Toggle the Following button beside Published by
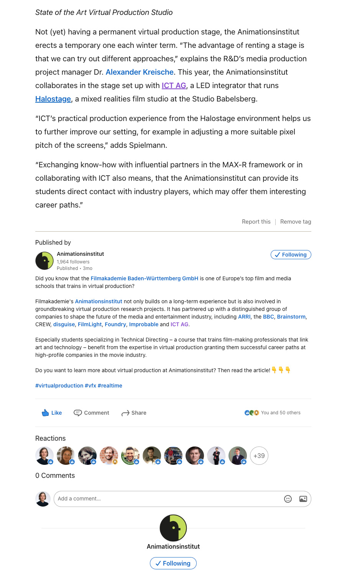The image size is (355, 582). (x=291, y=255)
